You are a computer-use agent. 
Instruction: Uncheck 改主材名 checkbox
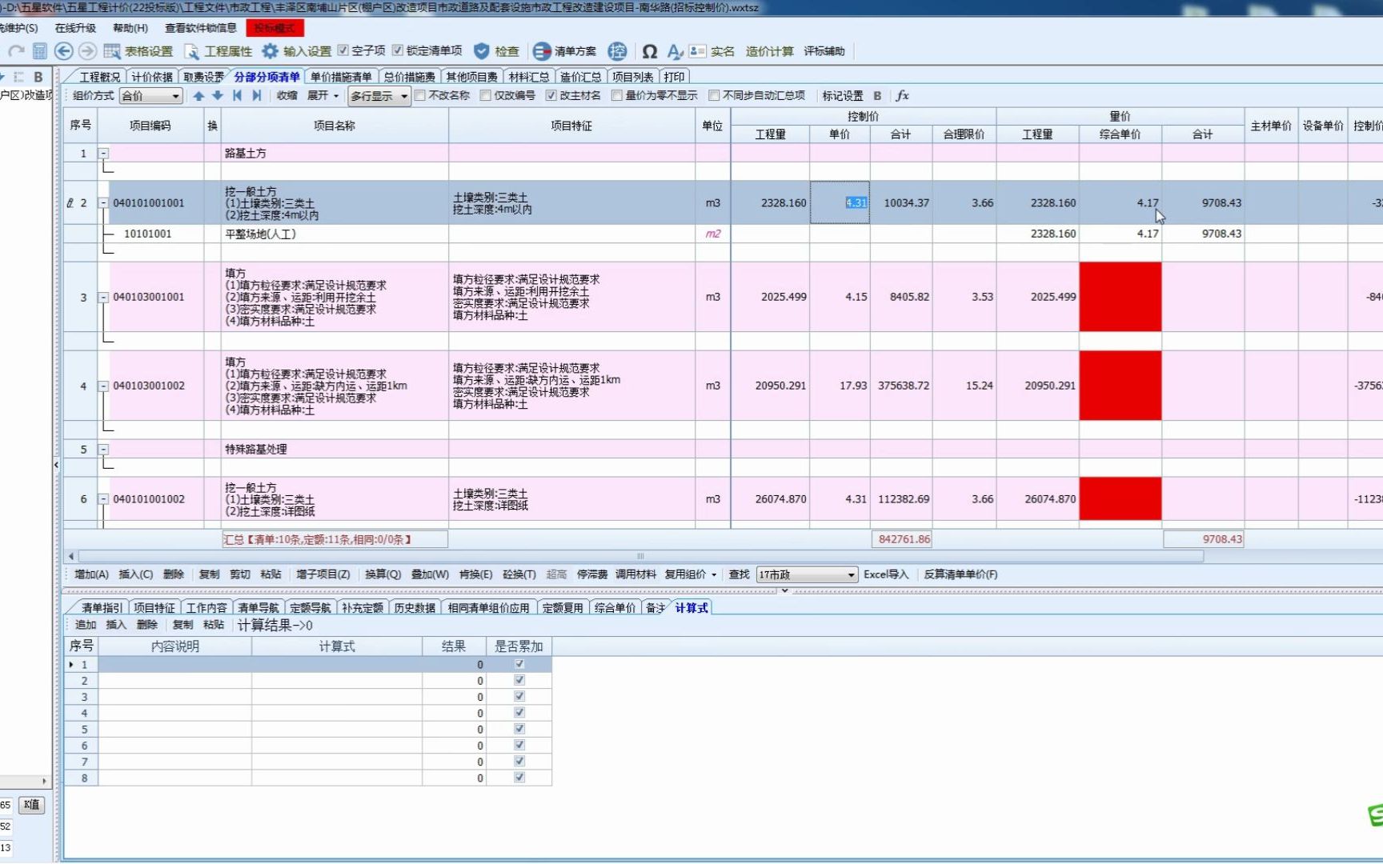(x=551, y=95)
